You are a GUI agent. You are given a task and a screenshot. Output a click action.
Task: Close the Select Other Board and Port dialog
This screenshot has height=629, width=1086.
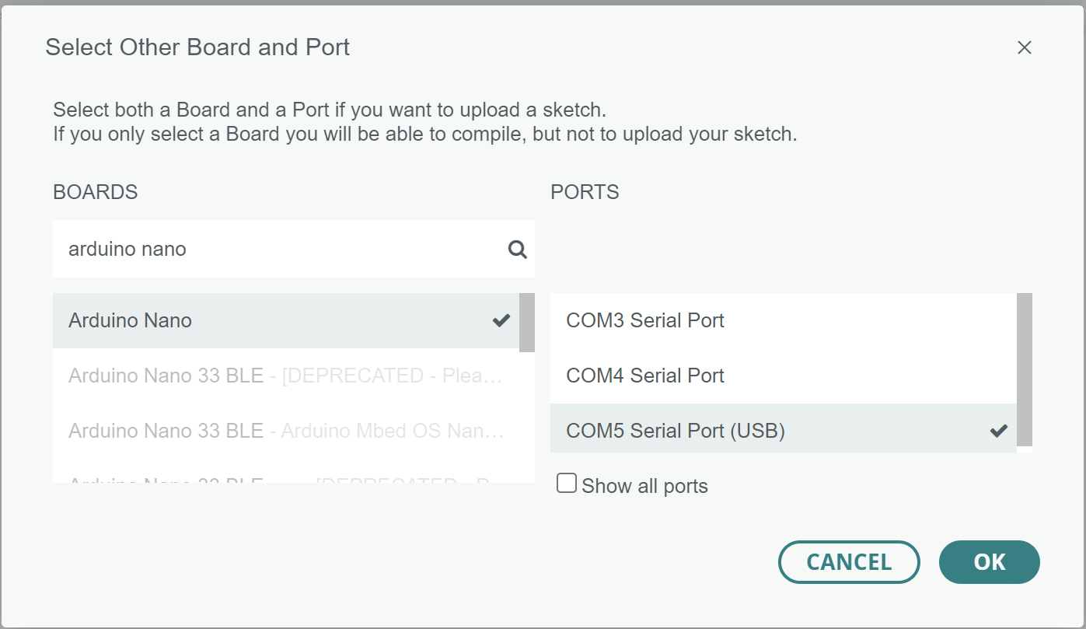pyautogui.click(x=1024, y=47)
